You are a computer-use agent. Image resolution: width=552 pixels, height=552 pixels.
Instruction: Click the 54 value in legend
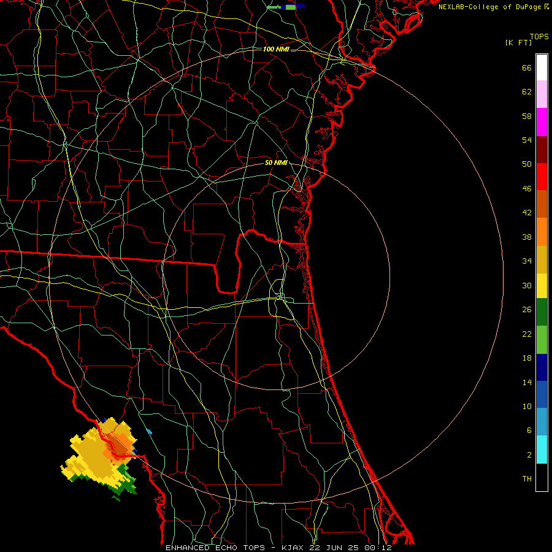click(x=527, y=140)
